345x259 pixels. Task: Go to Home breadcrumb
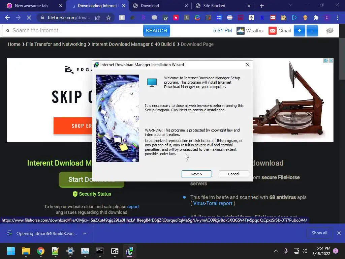pos(14,44)
